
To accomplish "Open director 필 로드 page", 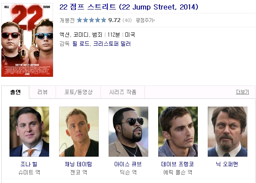I will pyautogui.click(x=81, y=44).
